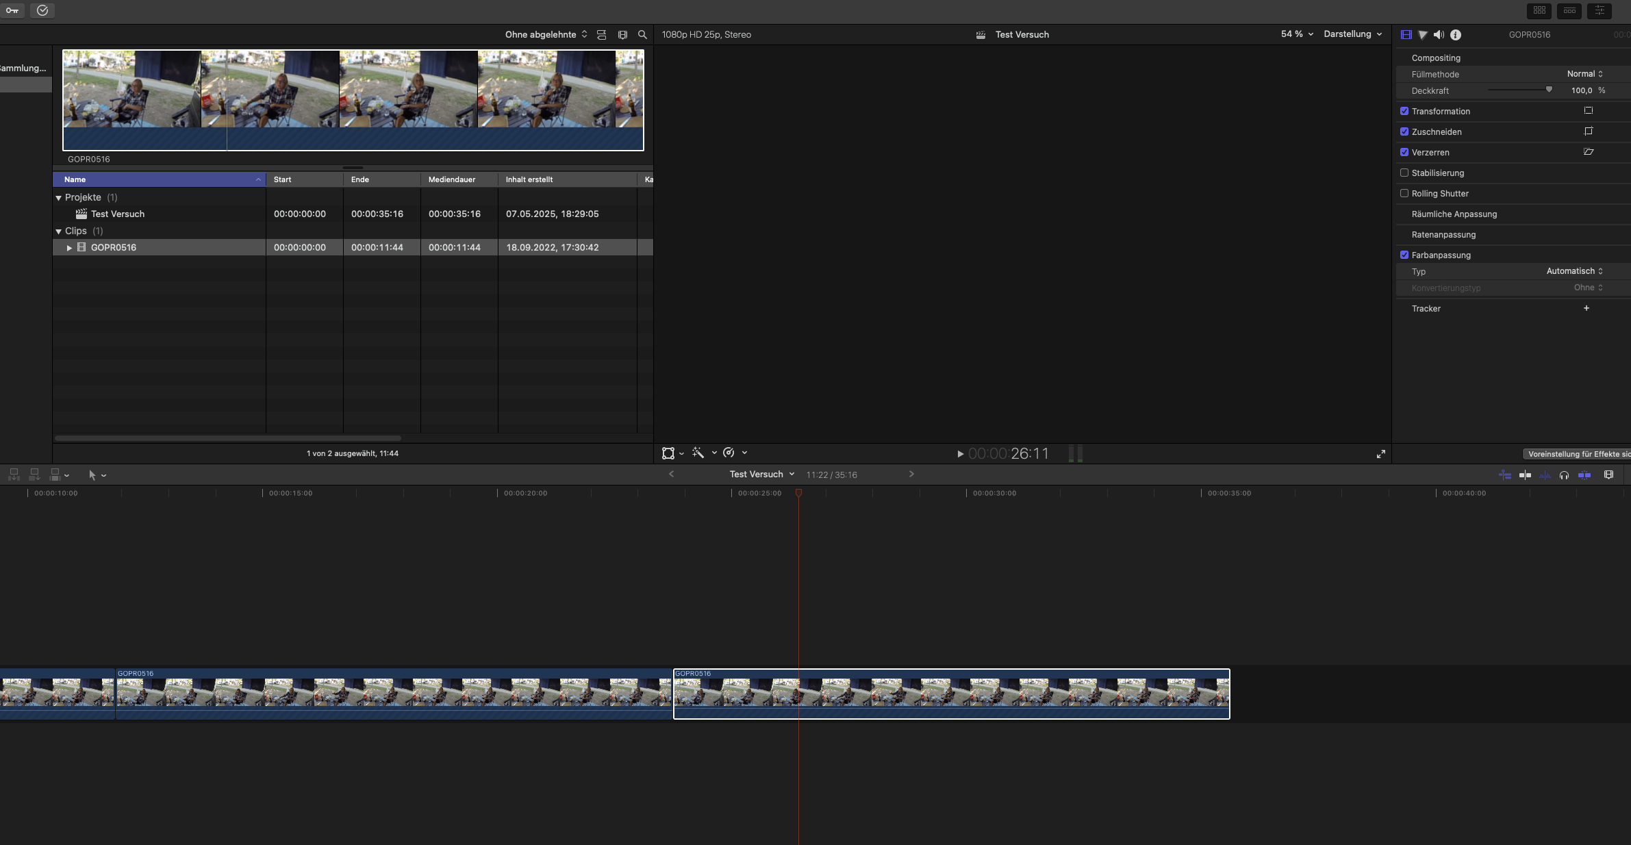Viewport: 1631px width, 845px height.
Task: Switch to the audio inspector speaker icon
Action: point(1439,34)
